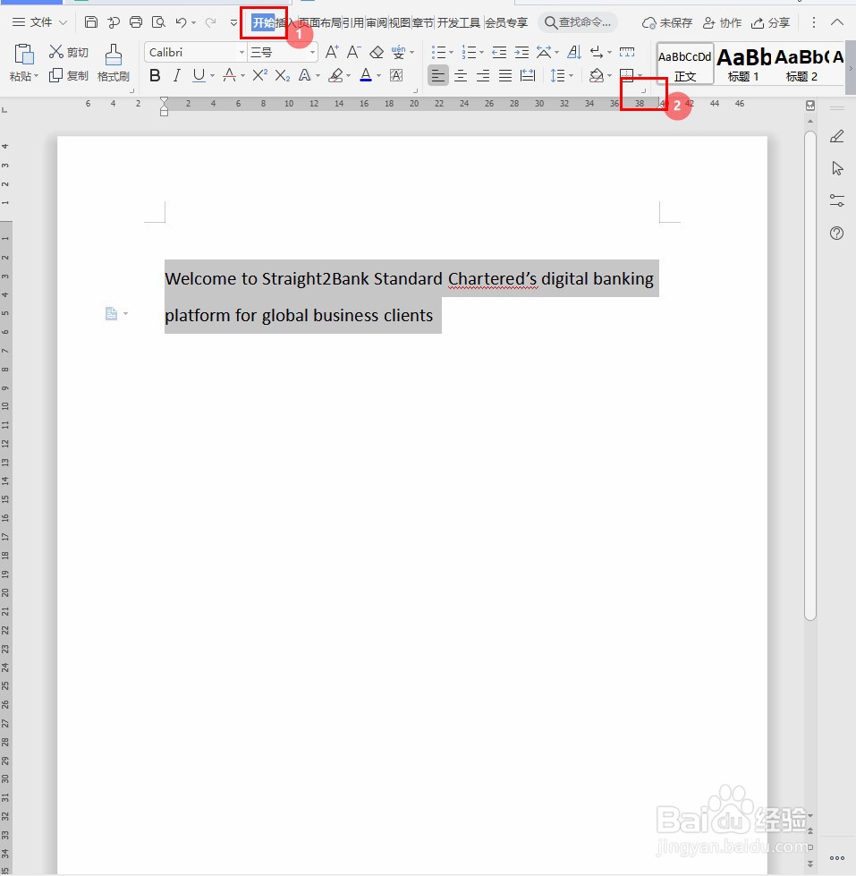Open borders dropdown arrow
The width and height of the screenshot is (856, 876).
pos(640,75)
